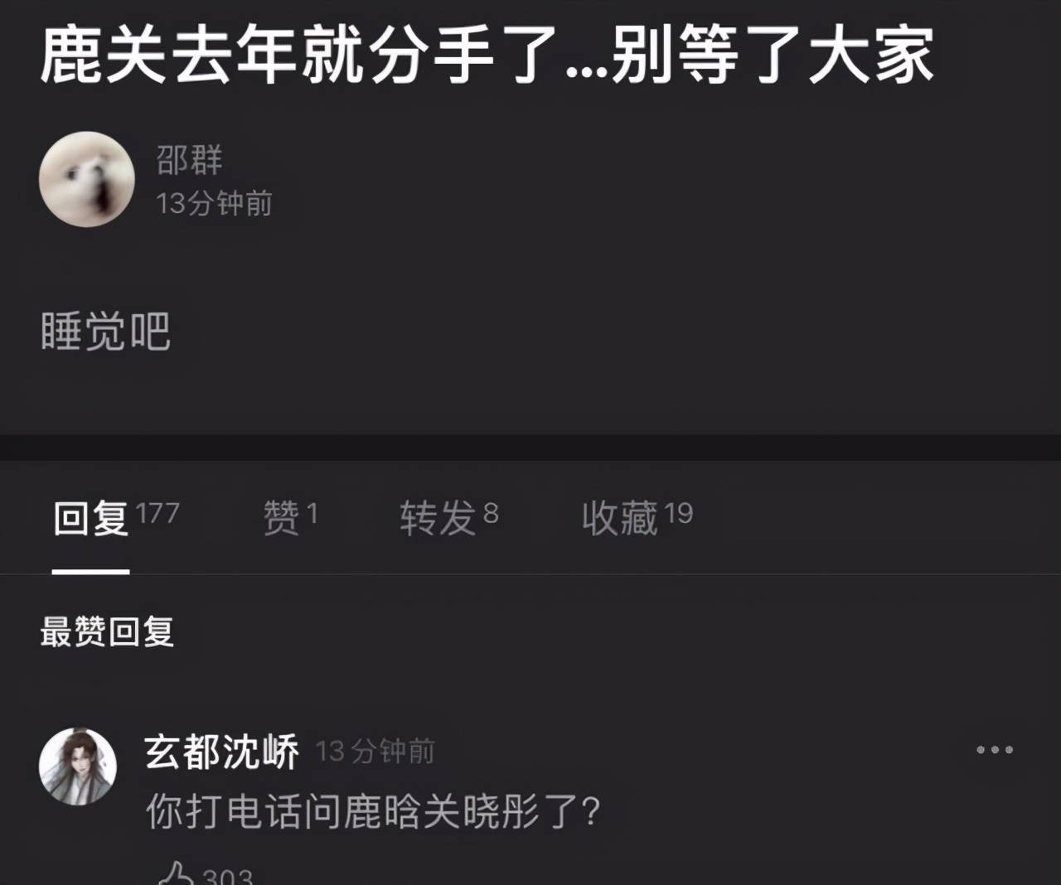The height and width of the screenshot is (885, 1061).
Task: Tap 玄都沈峤 commenter avatar
Action: click(x=78, y=767)
